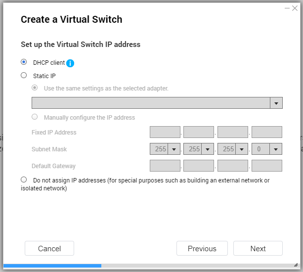This screenshot has height=272, width=303.
Task: Cancel the virtual switch creation
Action: [49, 248]
